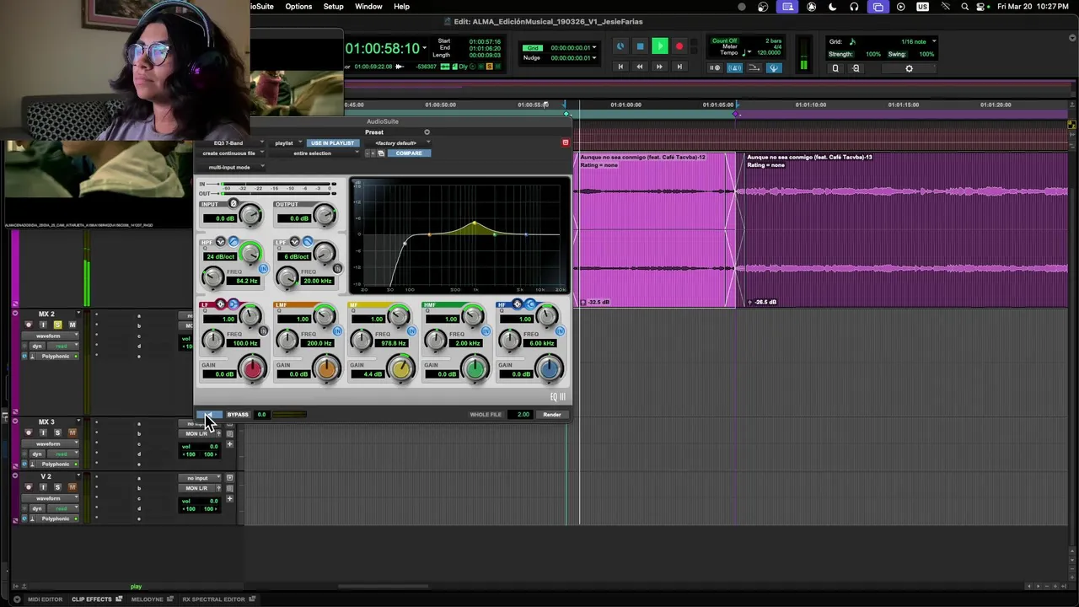Viewport: 1079px width, 607px height.
Task: Arm the red Record transport button
Action: point(679,46)
